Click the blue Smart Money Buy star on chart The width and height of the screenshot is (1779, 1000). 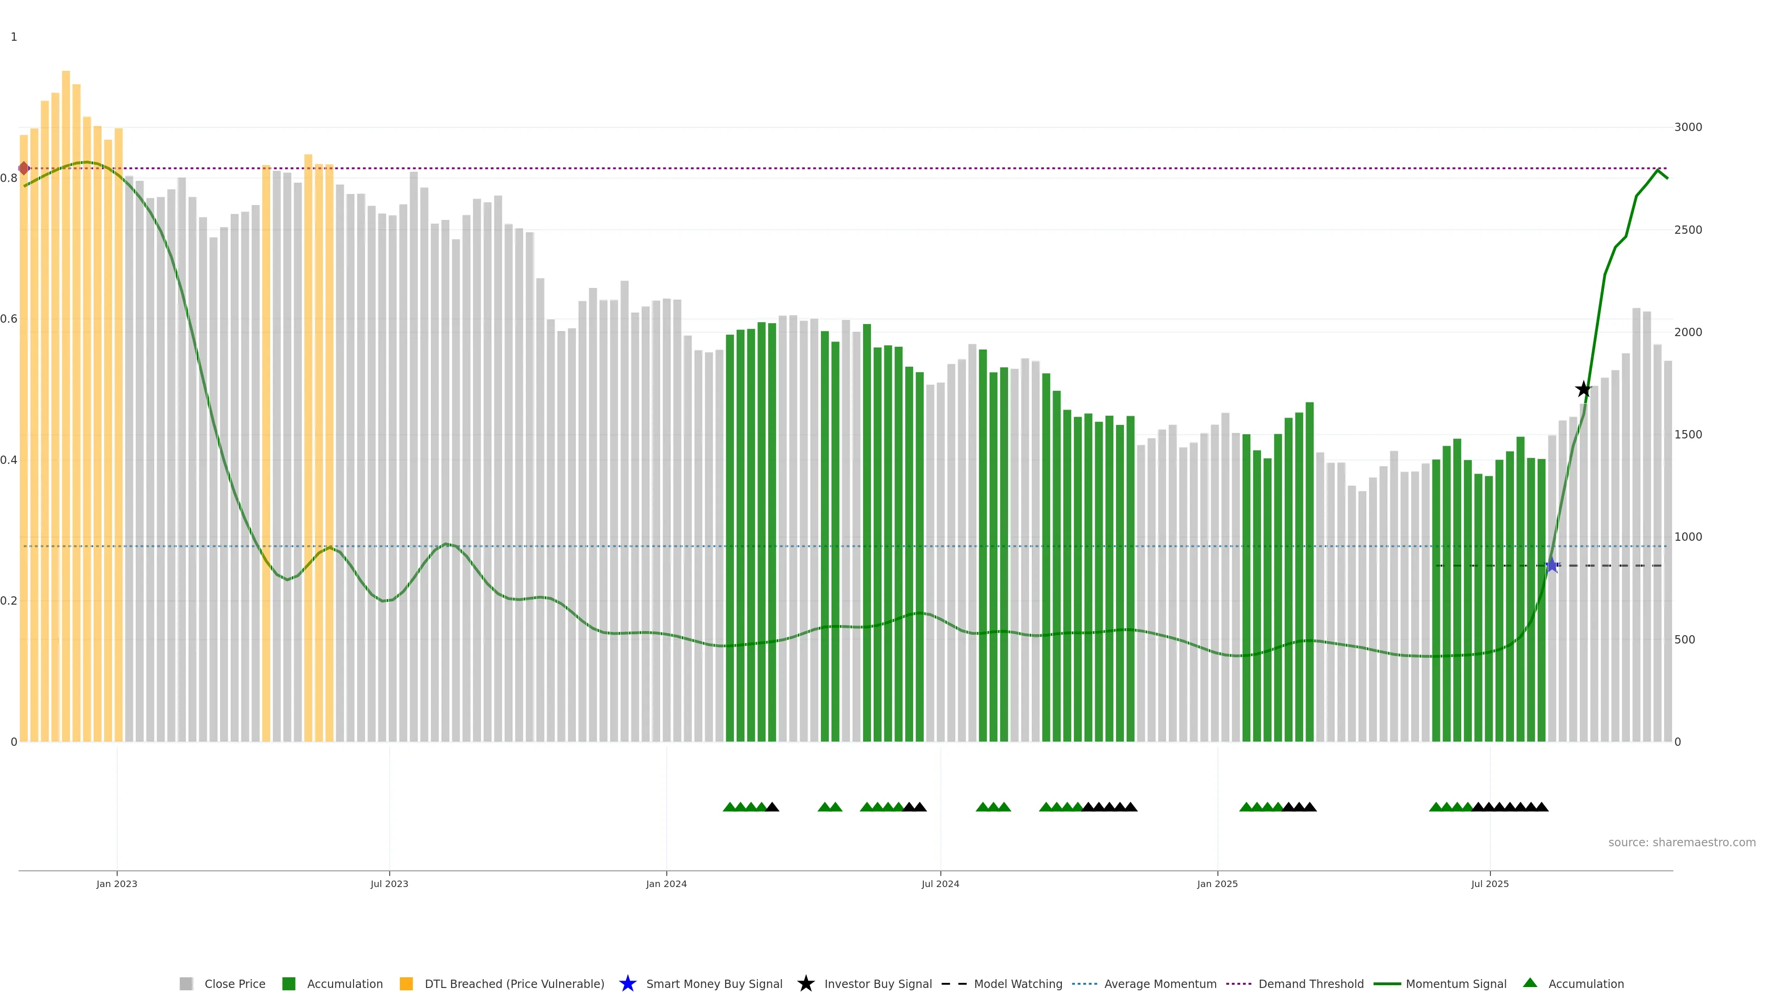tap(1552, 565)
